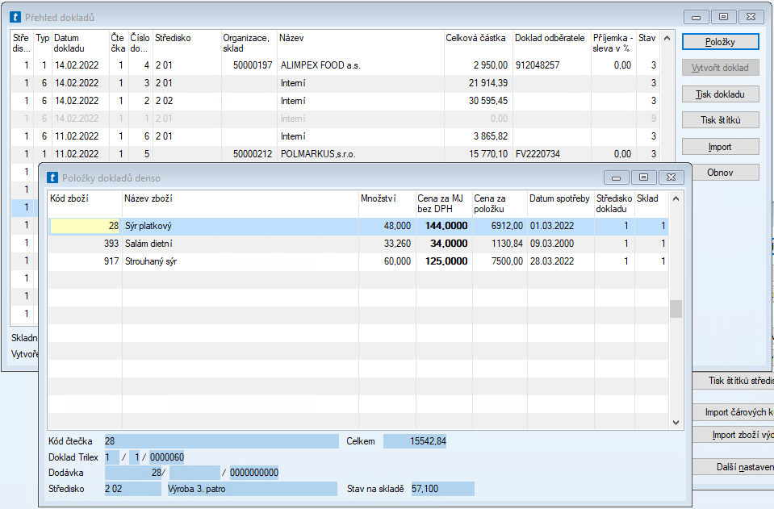Select the Sýr platkový item row

pos(358,226)
